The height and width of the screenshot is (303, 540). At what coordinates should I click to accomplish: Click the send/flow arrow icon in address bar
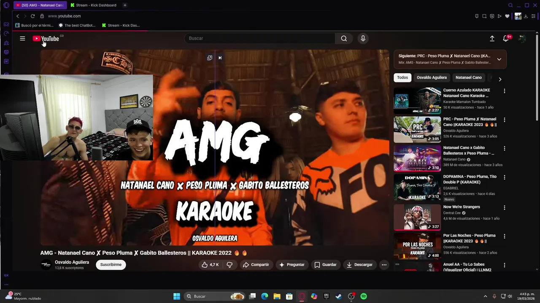click(x=499, y=16)
